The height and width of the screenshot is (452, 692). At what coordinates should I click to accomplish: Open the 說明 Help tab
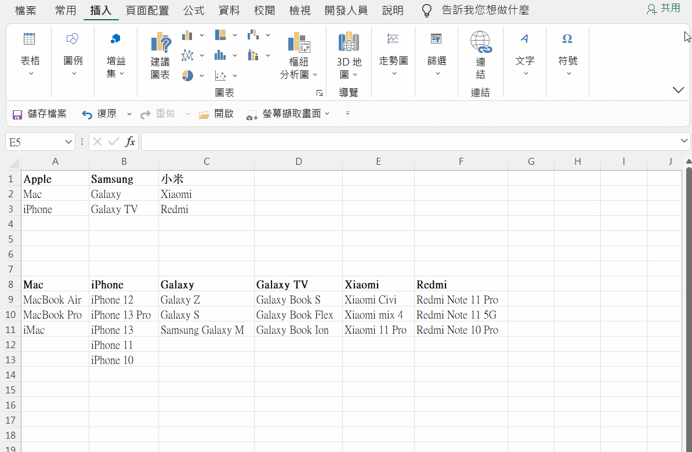pyautogui.click(x=393, y=10)
